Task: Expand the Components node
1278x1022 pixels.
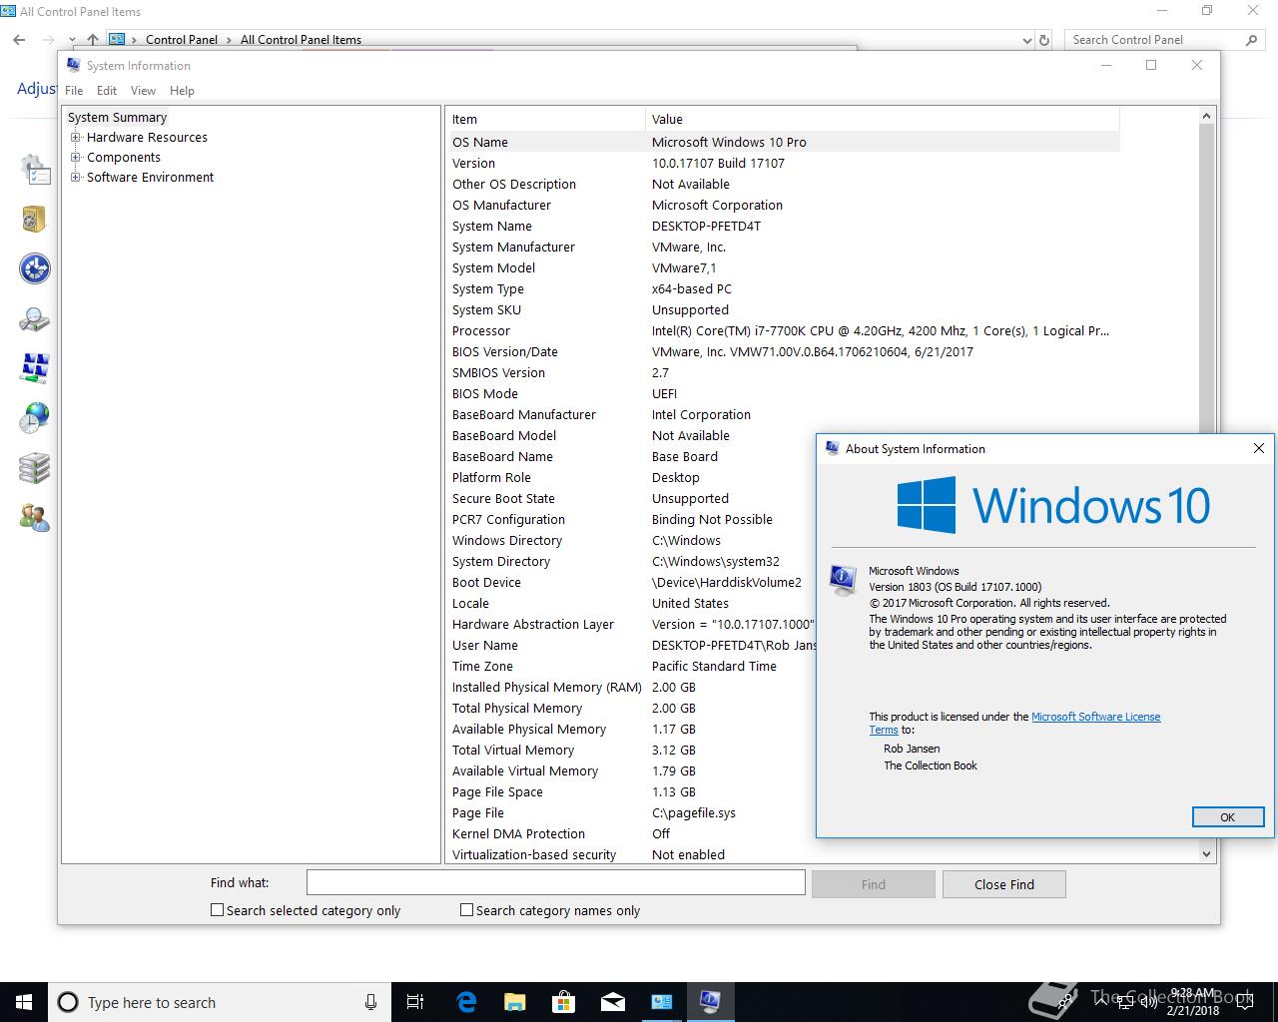Action: (76, 158)
